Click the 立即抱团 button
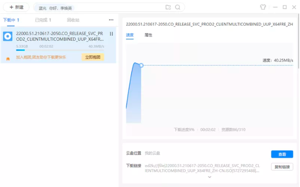The height and width of the screenshot is (187, 300). pos(93,57)
